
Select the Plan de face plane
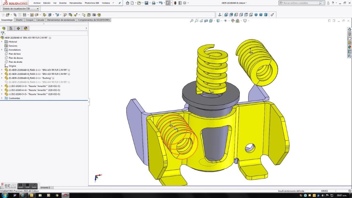tap(15, 54)
